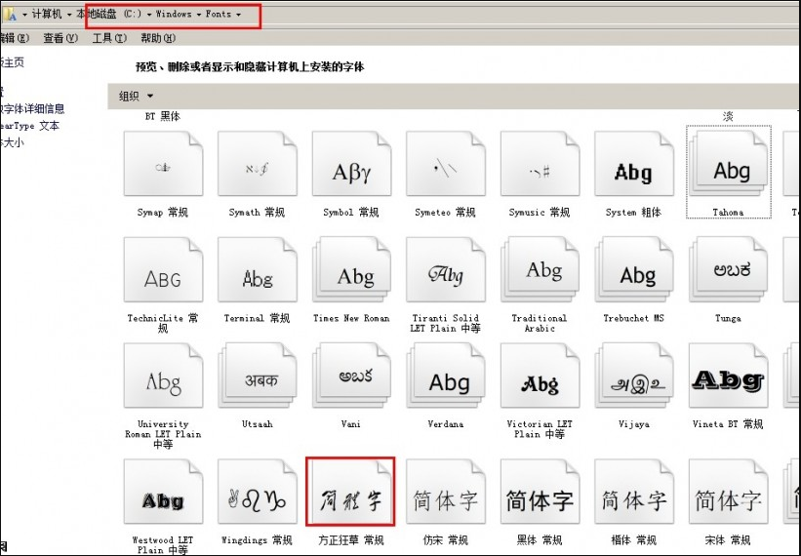This screenshot has width=801, height=556.
Task: Click the Symbol 常规 font icon
Action: coord(351,163)
